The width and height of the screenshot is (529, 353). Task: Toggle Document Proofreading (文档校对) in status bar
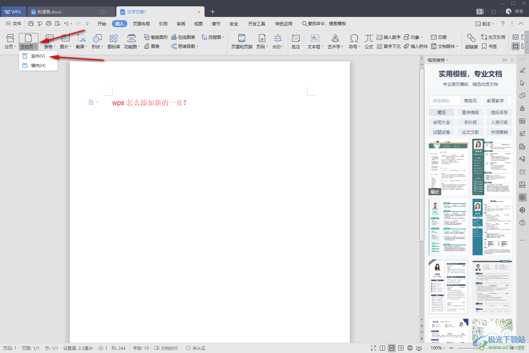166,348
